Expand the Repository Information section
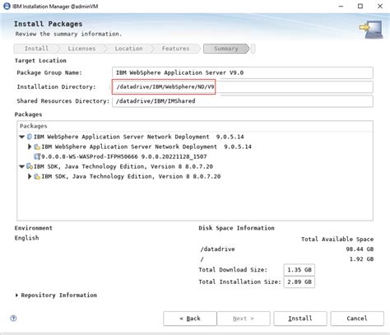The image size is (390, 335). pos(16,295)
